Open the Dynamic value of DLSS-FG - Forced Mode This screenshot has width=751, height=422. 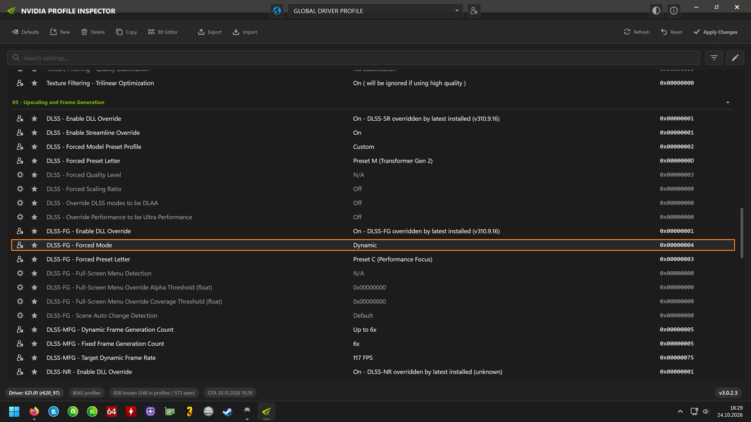tap(365, 245)
